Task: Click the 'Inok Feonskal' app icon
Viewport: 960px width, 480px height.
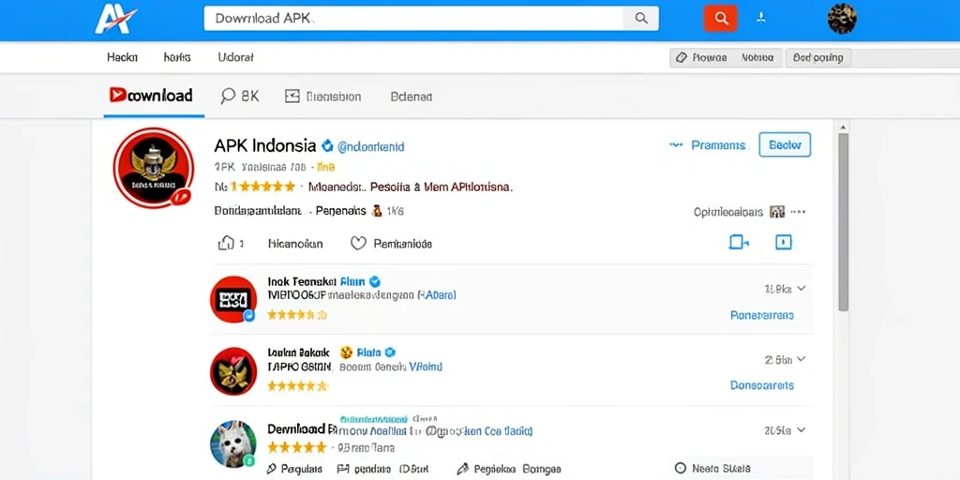Action: point(233,299)
